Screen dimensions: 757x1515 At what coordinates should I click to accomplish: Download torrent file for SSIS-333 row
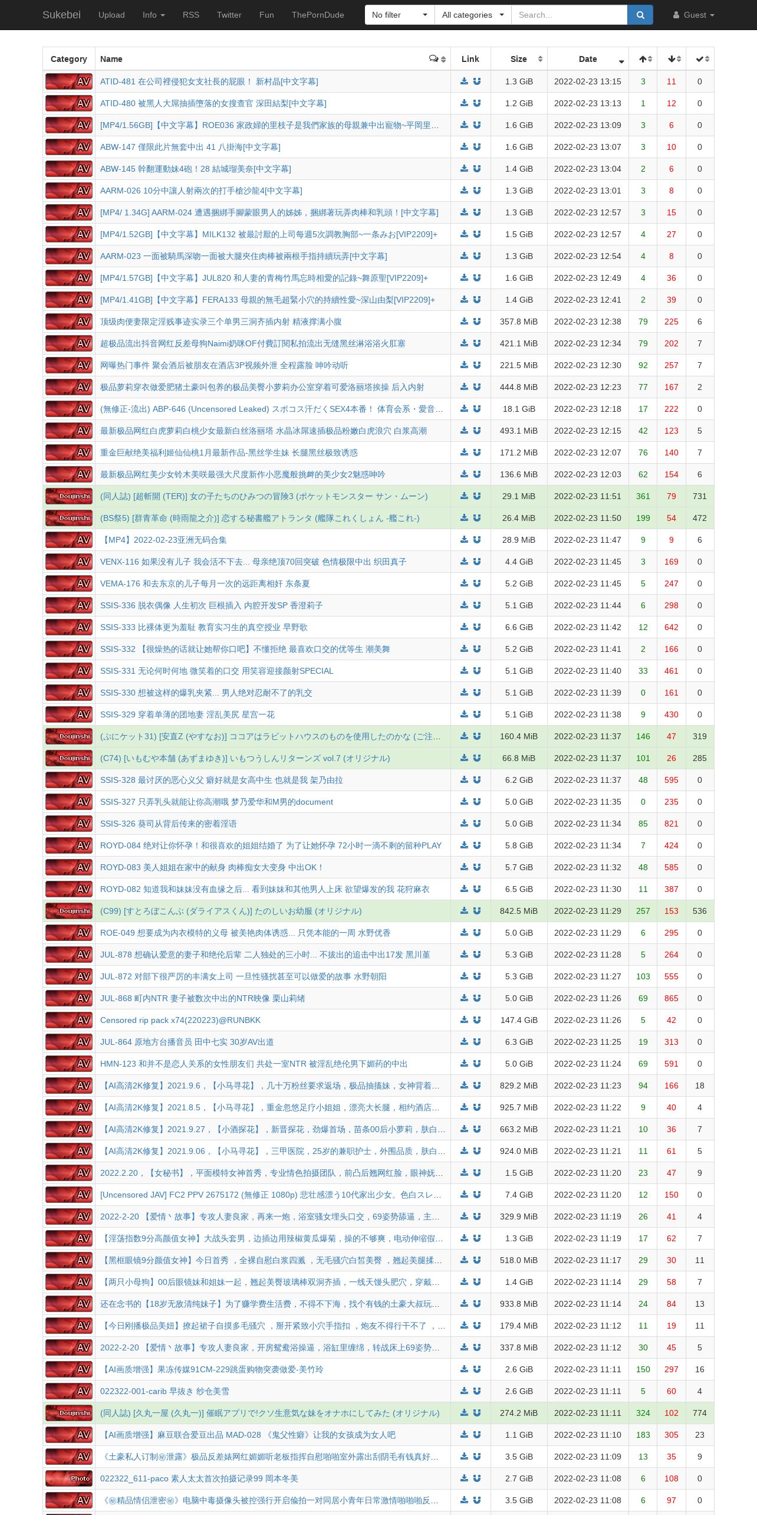pos(464,627)
